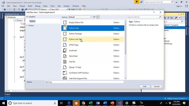
Task: Collapse the Installed templates node
Action: [x=27, y=17]
